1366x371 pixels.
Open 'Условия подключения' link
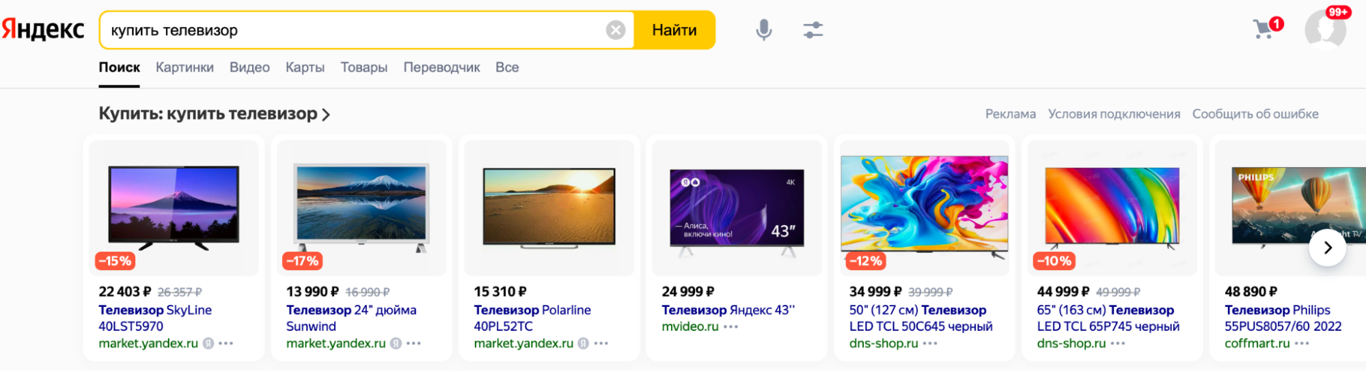(1114, 114)
